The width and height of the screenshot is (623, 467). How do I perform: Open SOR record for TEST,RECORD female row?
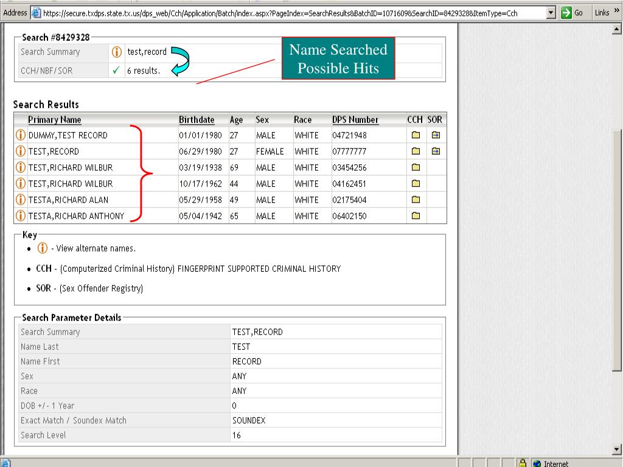[x=436, y=151]
